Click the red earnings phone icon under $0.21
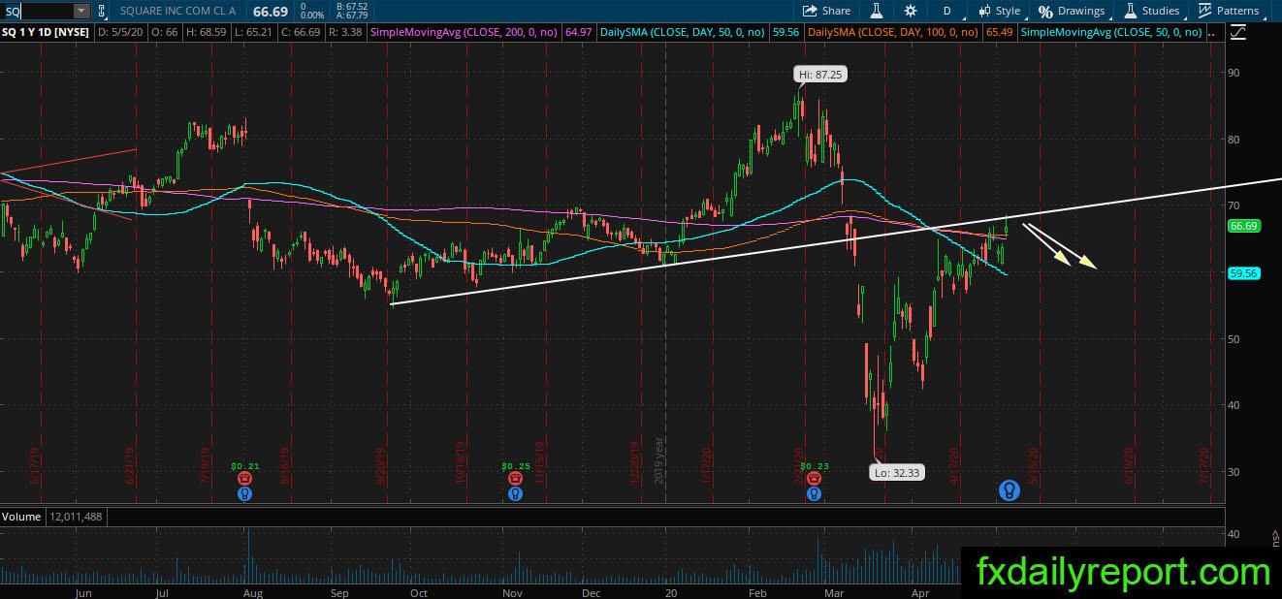The width and height of the screenshot is (1282, 599). 247,478
